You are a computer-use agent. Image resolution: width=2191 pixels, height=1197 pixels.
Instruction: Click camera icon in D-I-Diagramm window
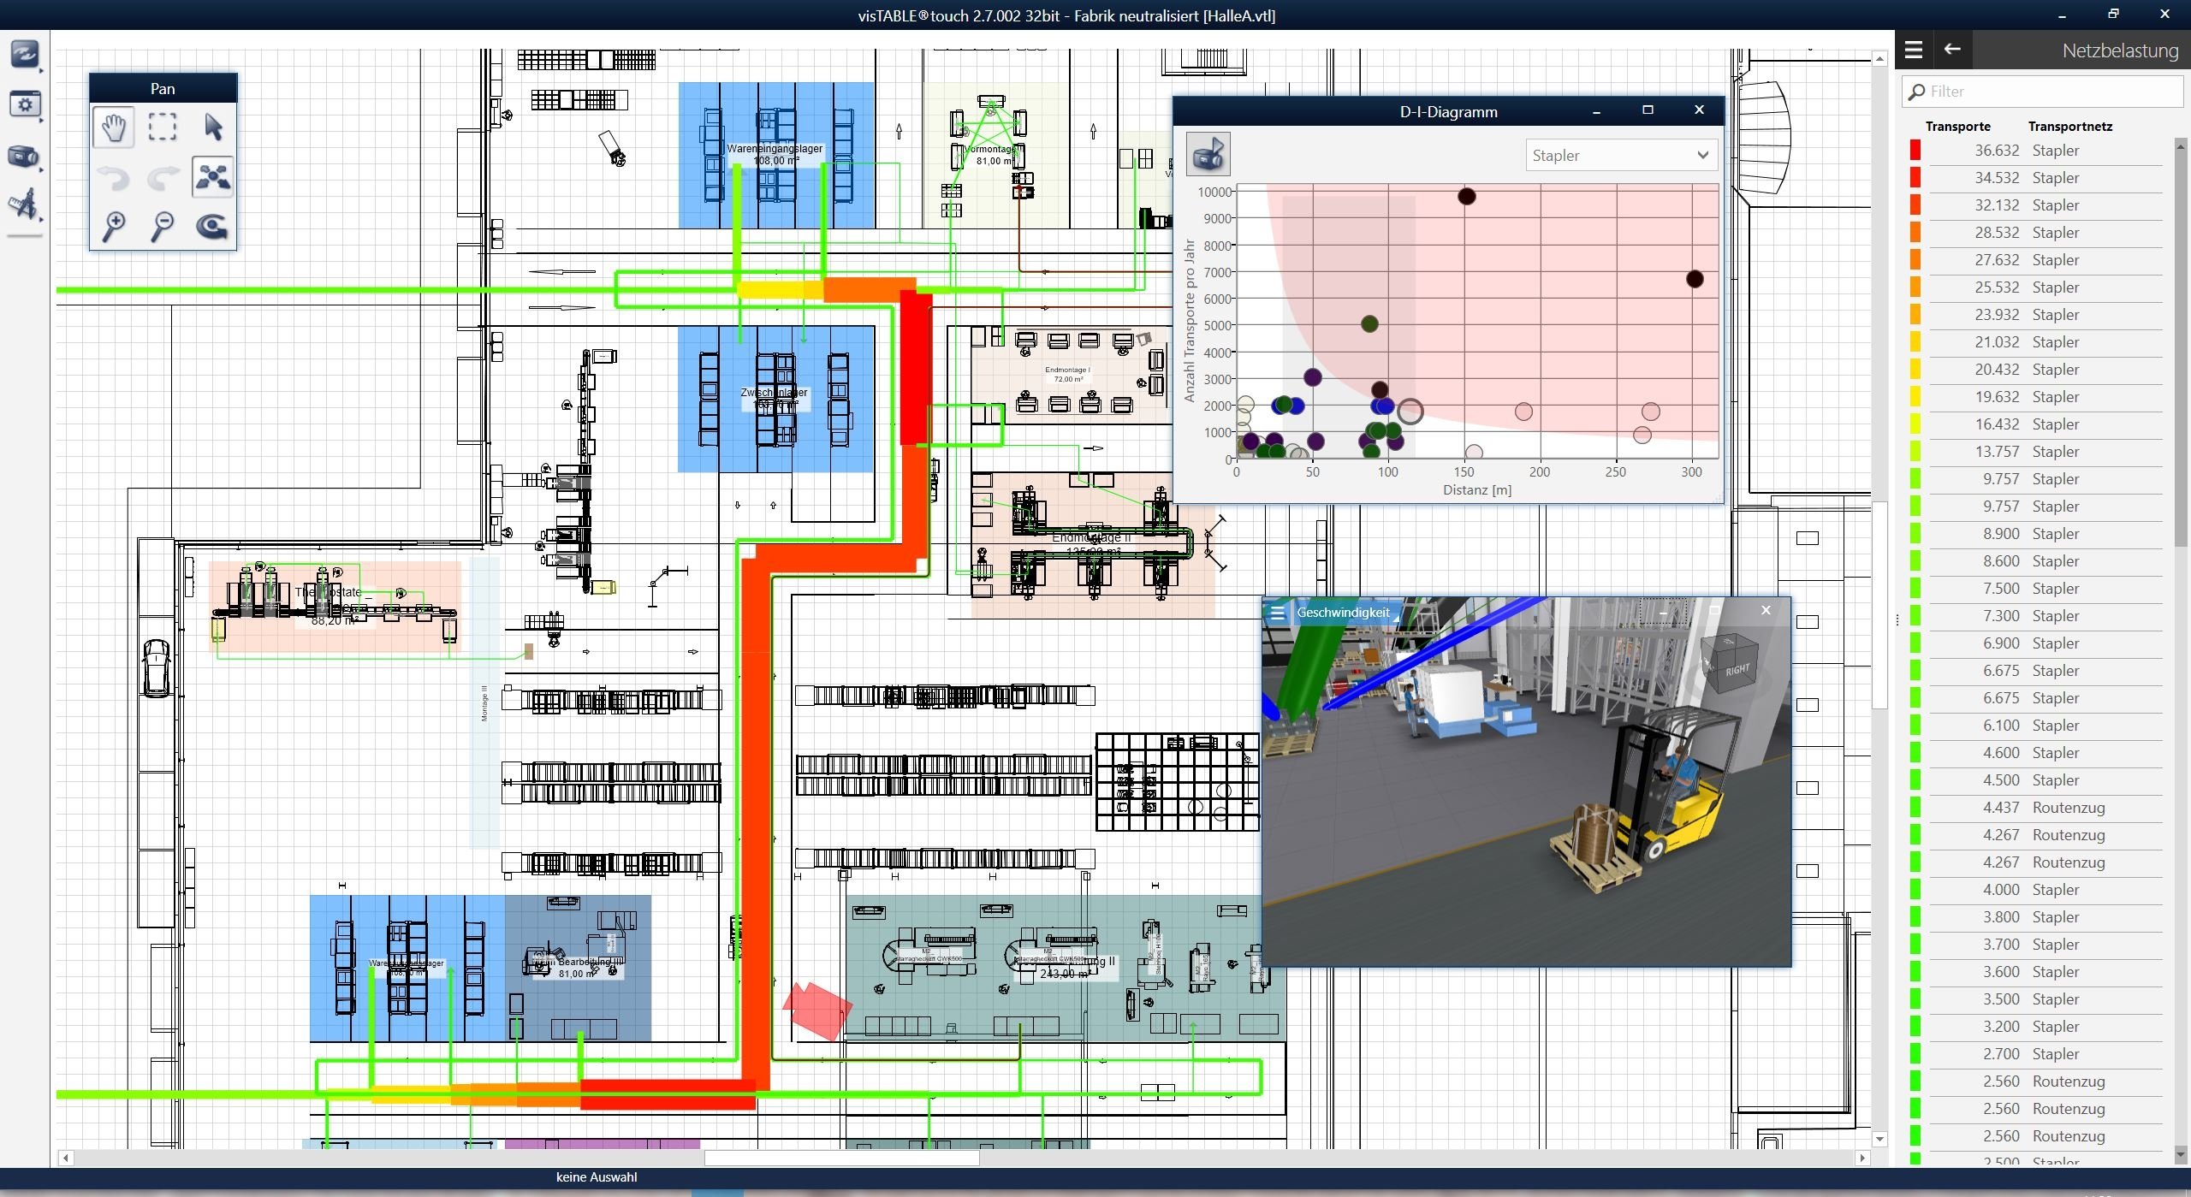1208,155
